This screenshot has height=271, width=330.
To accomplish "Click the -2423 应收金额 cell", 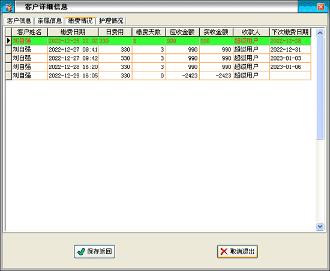I will 182,76.
